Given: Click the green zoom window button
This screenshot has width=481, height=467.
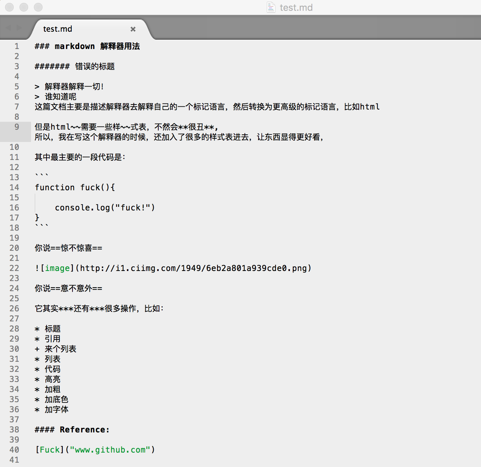Looking at the screenshot, I should click(x=38, y=7).
